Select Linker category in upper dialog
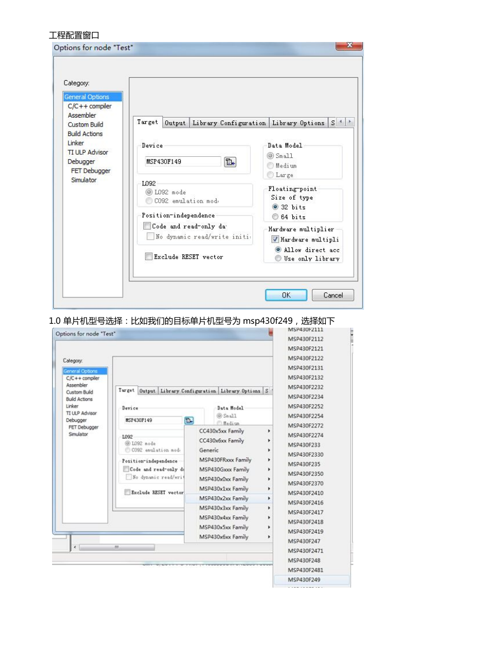Image resolution: width=500 pixels, height=647 pixels. [76, 143]
